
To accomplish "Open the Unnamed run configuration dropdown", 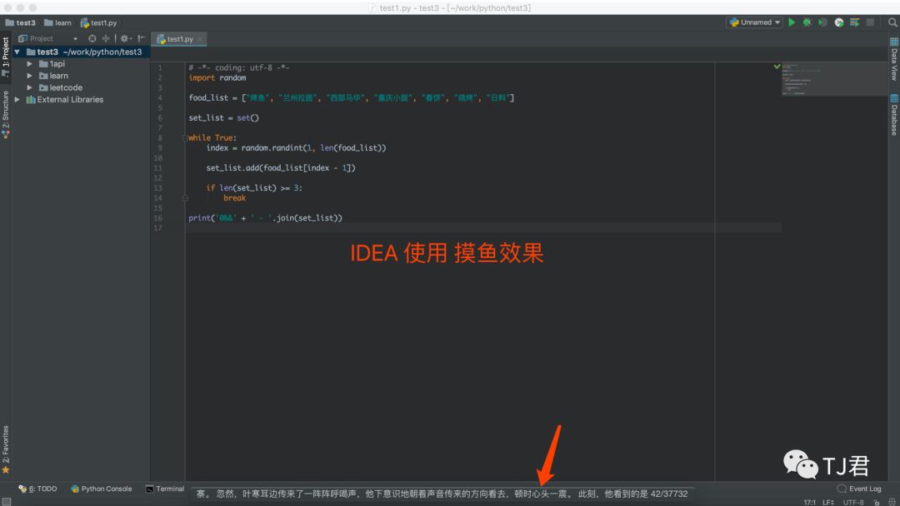I will [x=754, y=22].
